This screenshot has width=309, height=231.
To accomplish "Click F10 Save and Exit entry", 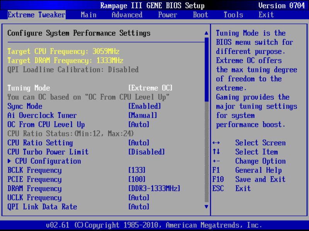I will [249, 179].
